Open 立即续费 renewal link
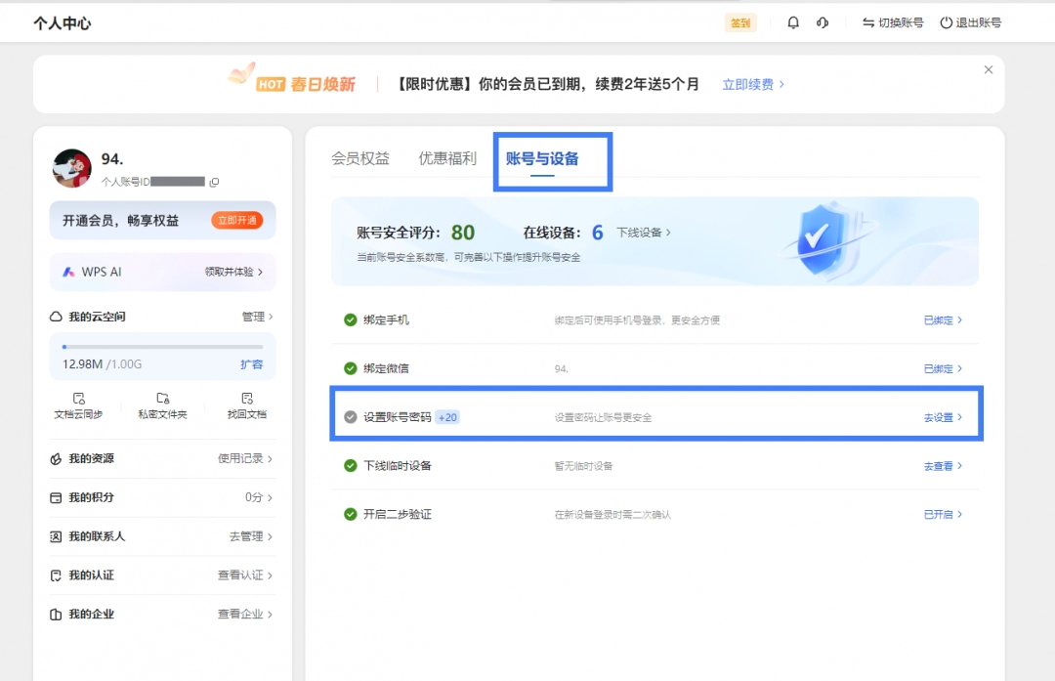This screenshot has height=681, width=1055. tap(750, 85)
